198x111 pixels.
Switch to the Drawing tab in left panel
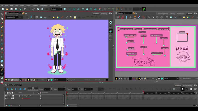pos(104,14)
